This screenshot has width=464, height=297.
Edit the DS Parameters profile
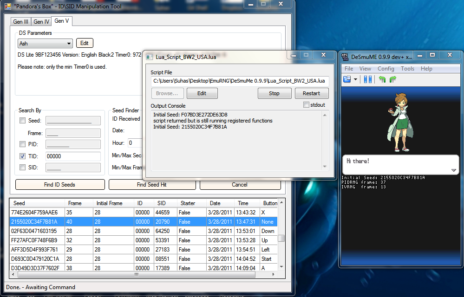85,43
